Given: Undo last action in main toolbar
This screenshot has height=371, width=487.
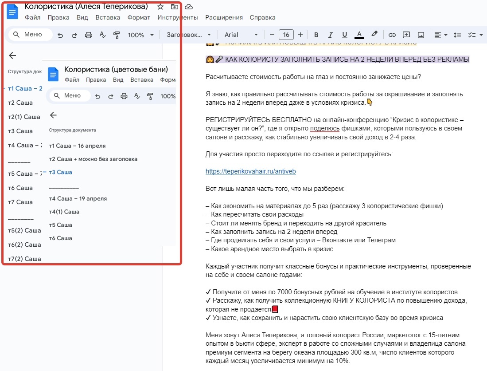Looking at the screenshot, I should click(60, 35).
